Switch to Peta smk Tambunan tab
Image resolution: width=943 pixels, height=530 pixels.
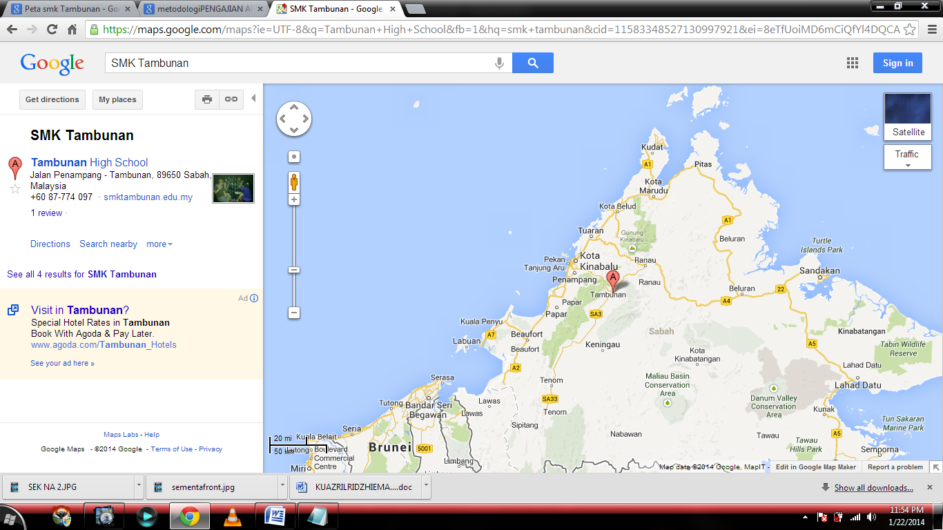pyautogui.click(x=72, y=9)
